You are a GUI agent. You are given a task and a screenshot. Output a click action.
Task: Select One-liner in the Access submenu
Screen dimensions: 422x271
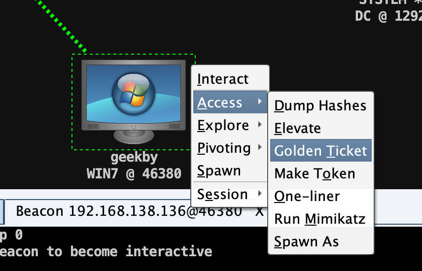(321, 196)
